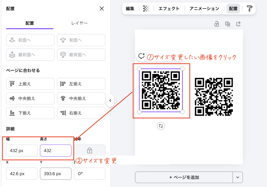
Task: Click the ページを追加 button
Action: pos(184,177)
